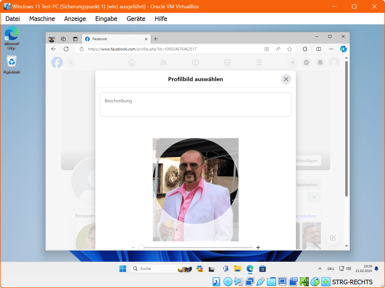Expand hidden system tray icons chevron
The width and height of the screenshot is (385, 288).
tap(320, 268)
